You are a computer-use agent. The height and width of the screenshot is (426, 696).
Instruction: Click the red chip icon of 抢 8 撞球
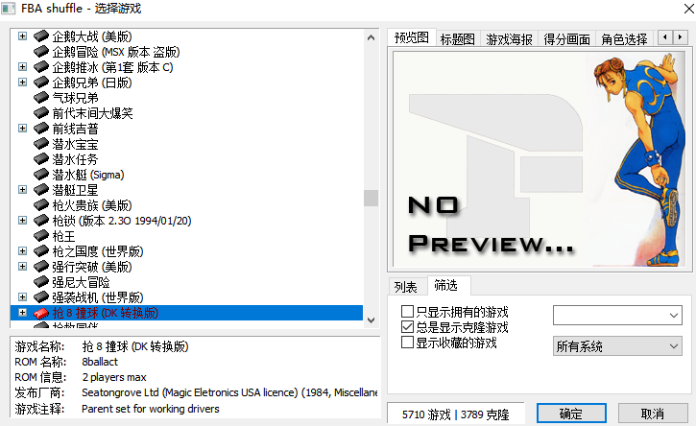pos(41,313)
